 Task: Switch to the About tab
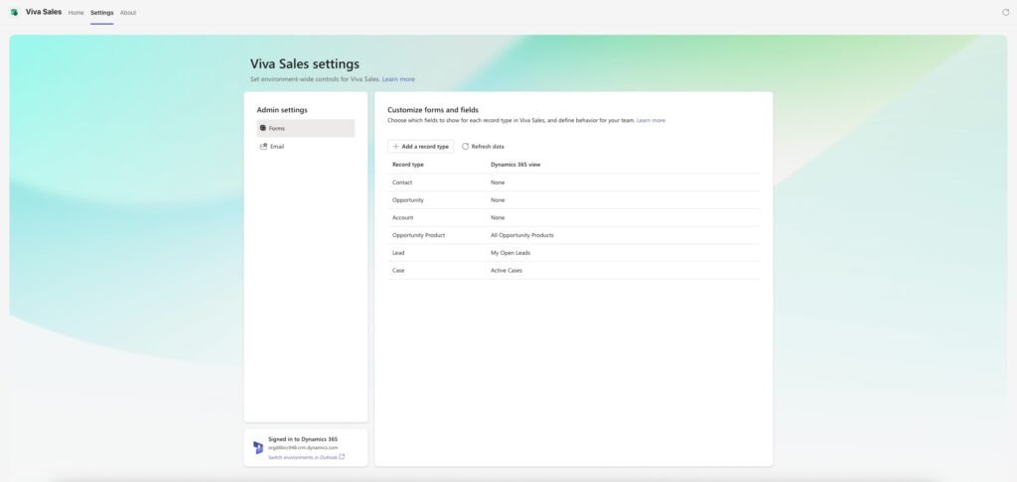(x=128, y=12)
